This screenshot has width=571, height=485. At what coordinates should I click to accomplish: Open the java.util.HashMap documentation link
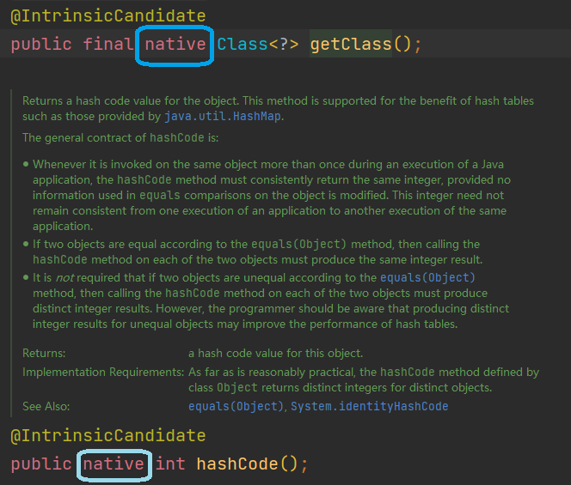click(x=223, y=117)
